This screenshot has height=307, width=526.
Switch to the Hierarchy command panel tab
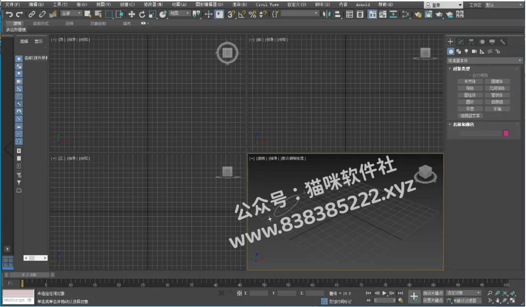tap(471, 41)
